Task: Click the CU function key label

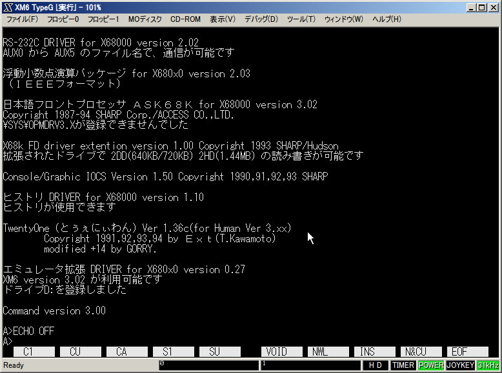Action: (81, 352)
